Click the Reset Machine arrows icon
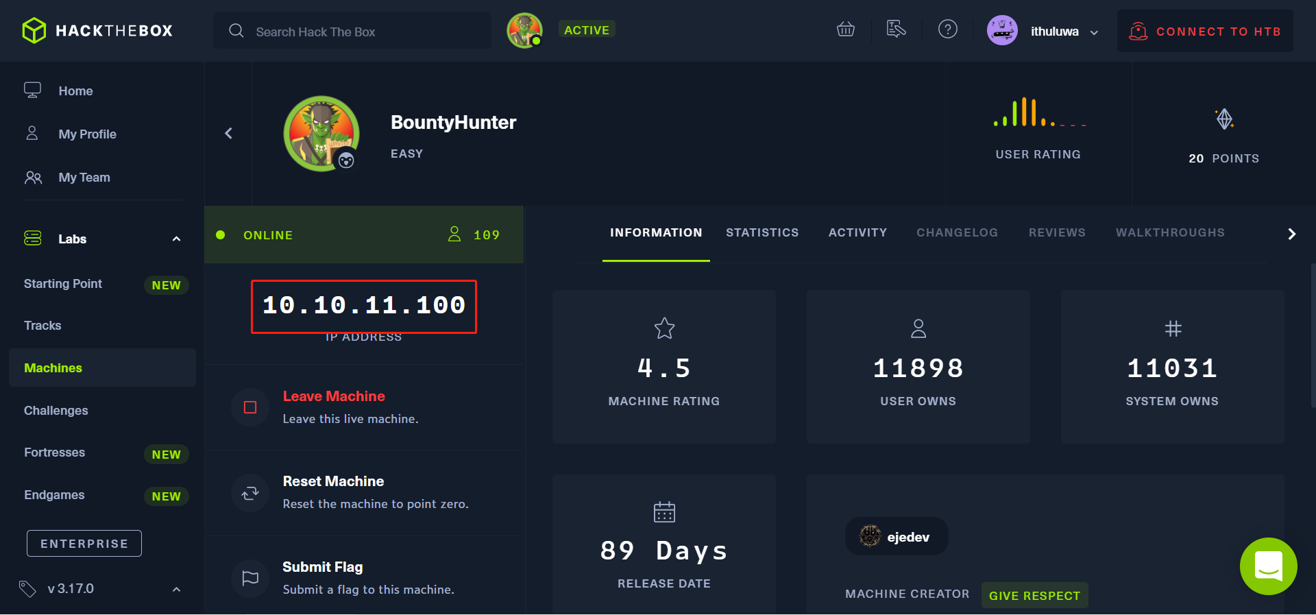Viewport: 1316px width, 615px height. [250, 493]
